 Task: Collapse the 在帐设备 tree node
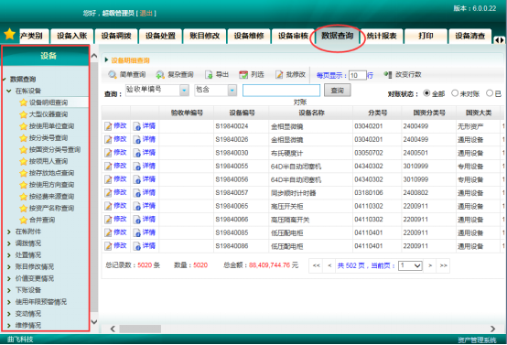tap(9, 91)
